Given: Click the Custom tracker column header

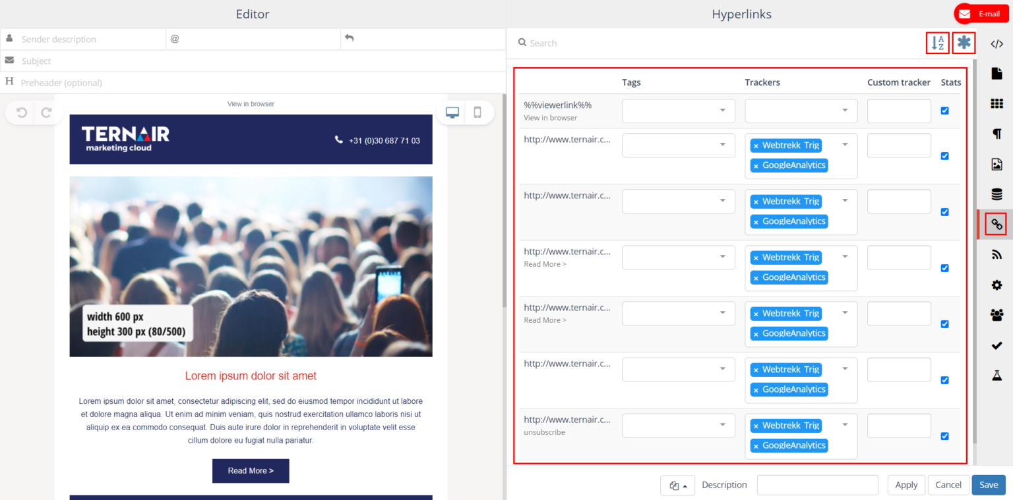Looking at the screenshot, I should [x=899, y=82].
